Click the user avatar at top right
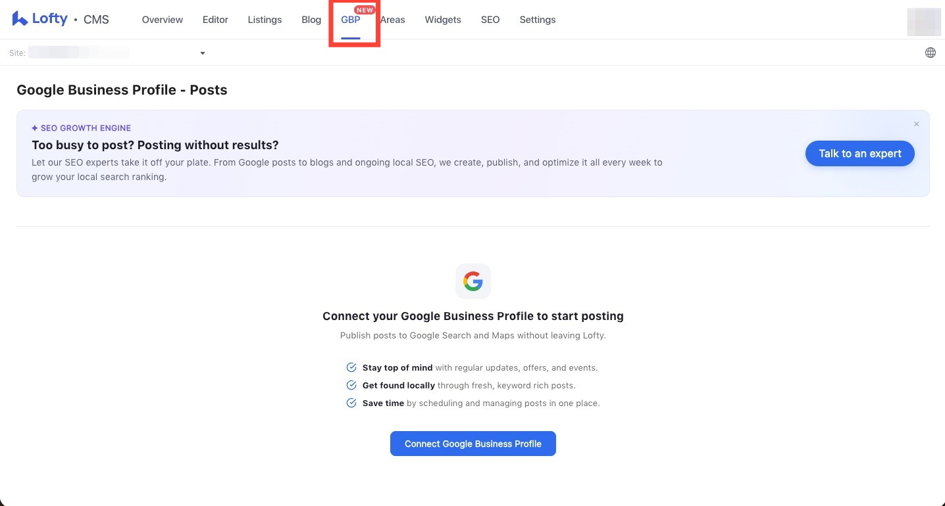The image size is (945, 506). point(924,22)
